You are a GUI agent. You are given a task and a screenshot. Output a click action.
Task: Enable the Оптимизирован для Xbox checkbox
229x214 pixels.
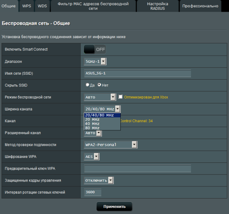pos(120,97)
